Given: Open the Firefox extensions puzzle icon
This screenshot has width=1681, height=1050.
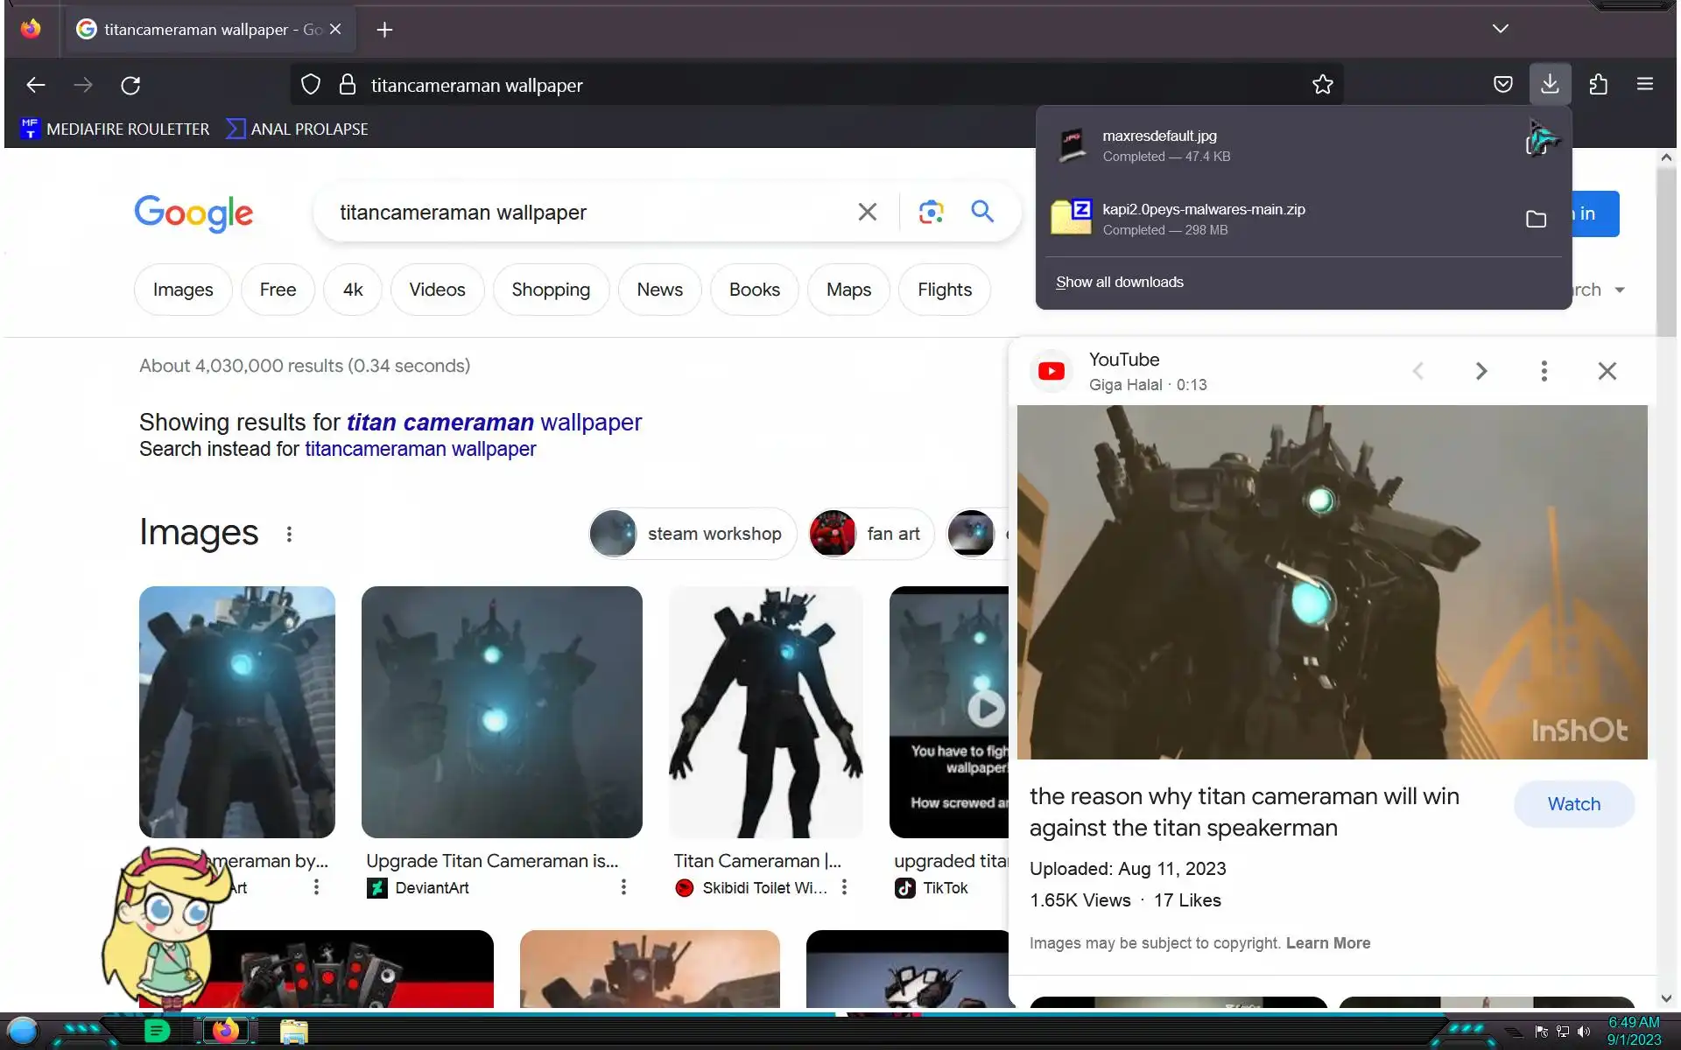Looking at the screenshot, I should (x=1598, y=84).
